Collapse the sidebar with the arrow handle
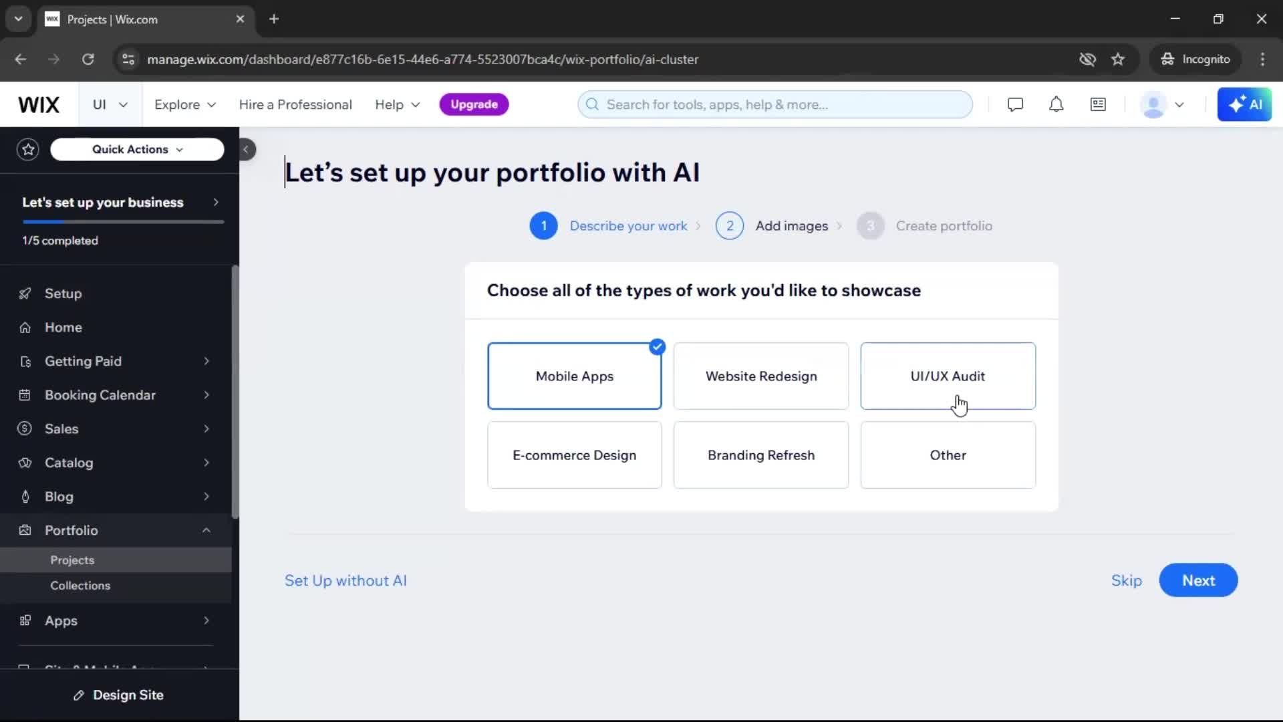The height and width of the screenshot is (722, 1283). click(246, 150)
